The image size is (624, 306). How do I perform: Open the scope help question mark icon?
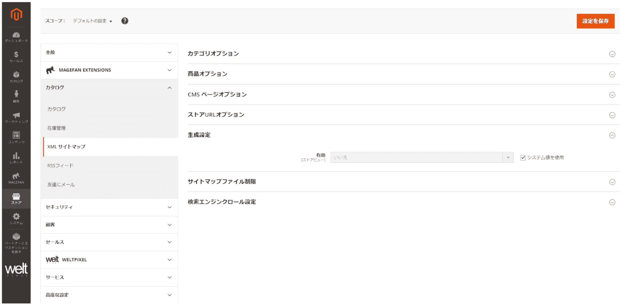click(124, 21)
